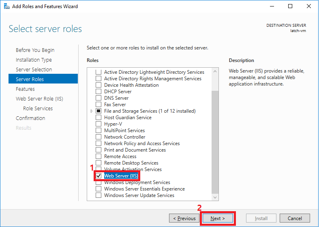Select the Hyper-V role label

[113, 124]
